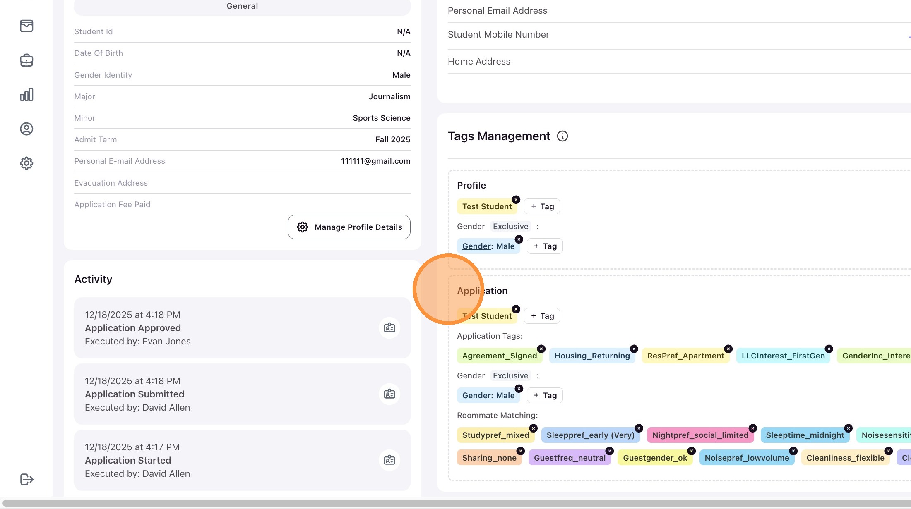Screen dimensions: 911x509
Task: Click the horizontal scrollbar at bottom
Action: pos(455,503)
